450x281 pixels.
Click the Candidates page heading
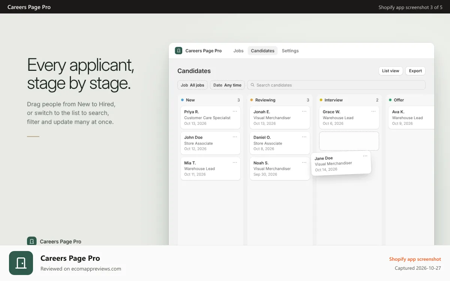point(194,71)
